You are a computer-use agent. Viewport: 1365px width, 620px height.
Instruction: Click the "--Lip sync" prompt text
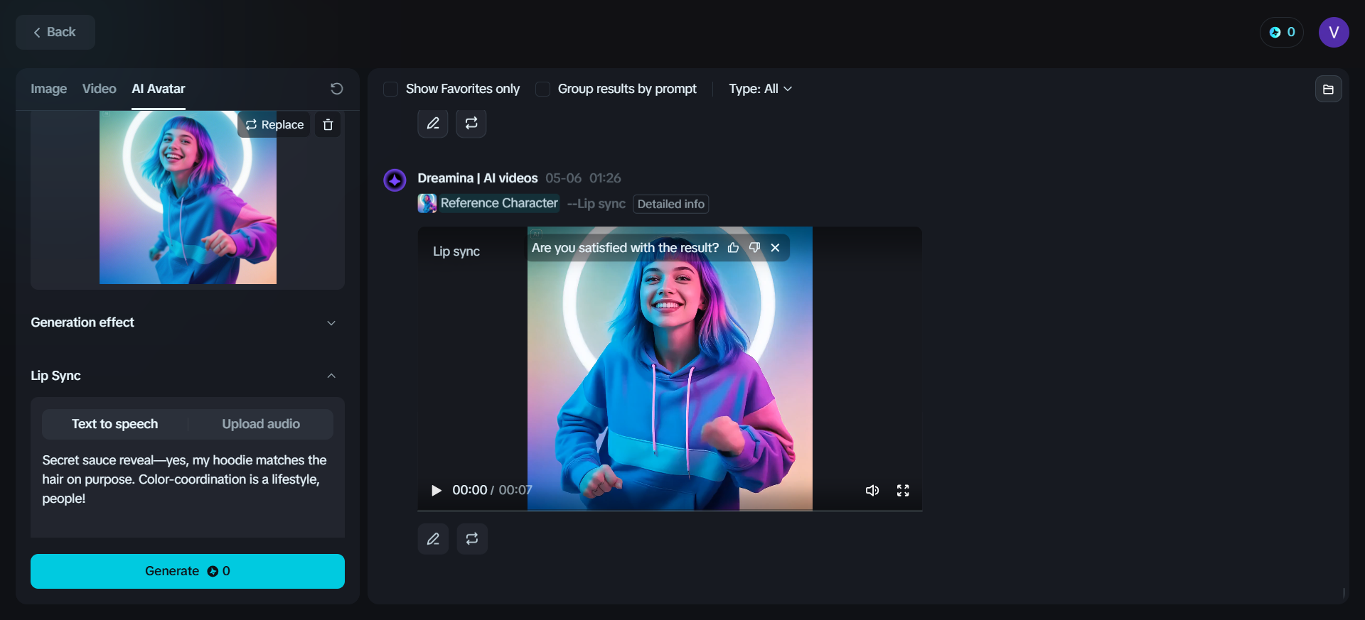(x=596, y=204)
